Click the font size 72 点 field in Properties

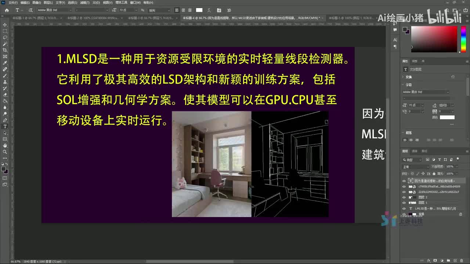(414, 105)
